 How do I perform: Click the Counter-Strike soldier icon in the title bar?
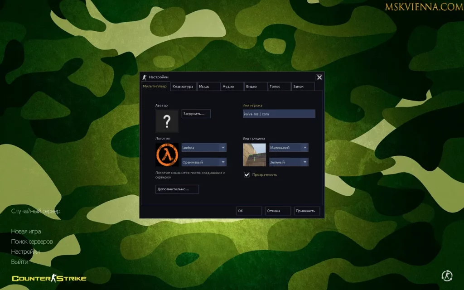(145, 77)
